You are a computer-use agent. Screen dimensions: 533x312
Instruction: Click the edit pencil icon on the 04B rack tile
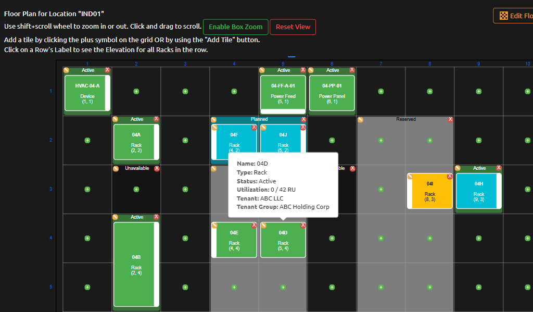pyautogui.click(x=115, y=217)
